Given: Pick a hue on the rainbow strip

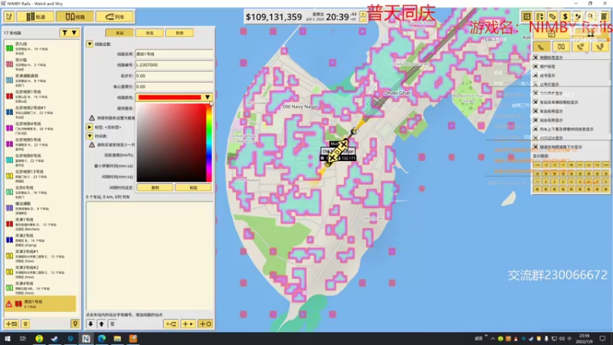Looking at the screenshot, I should (209, 143).
